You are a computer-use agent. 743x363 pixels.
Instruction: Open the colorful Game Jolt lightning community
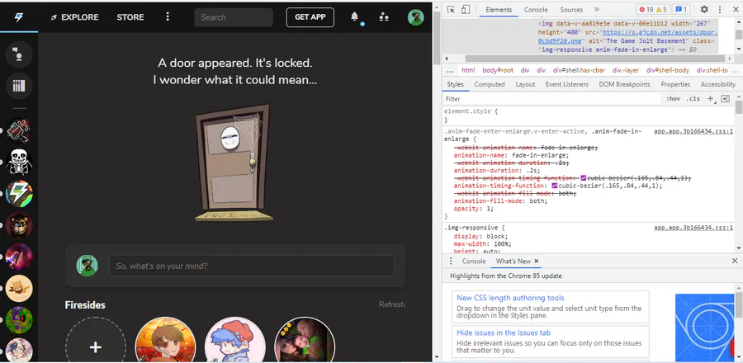pos(19,194)
